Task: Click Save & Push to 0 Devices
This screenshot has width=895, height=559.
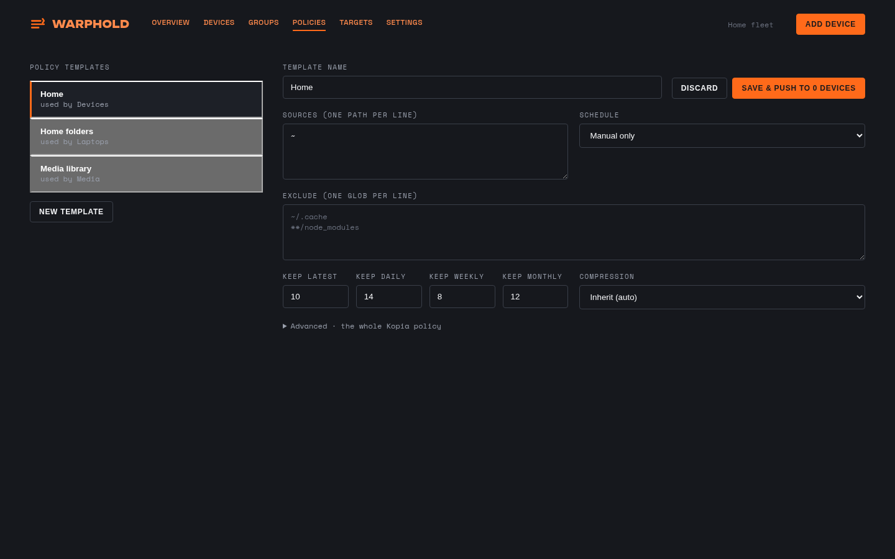Action: click(799, 88)
